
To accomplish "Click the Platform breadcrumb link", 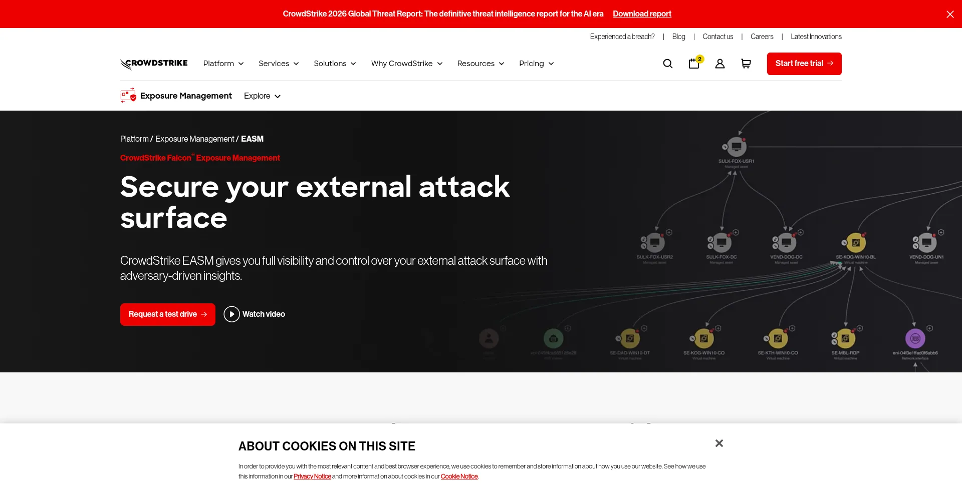I will 134,139.
